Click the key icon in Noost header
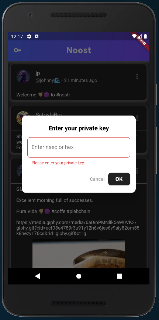The height and width of the screenshot is (320, 159). tap(17, 50)
